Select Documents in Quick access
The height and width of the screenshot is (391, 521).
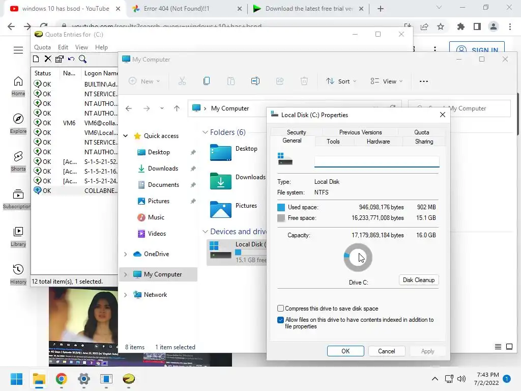click(x=163, y=185)
